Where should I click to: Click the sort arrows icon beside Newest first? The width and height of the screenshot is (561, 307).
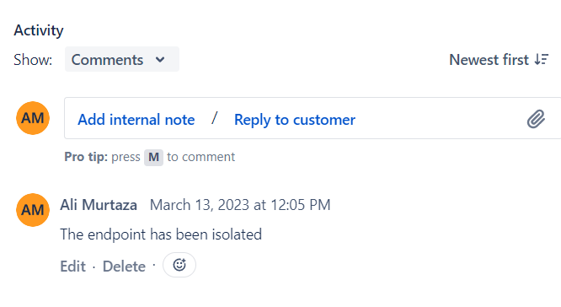click(x=542, y=60)
